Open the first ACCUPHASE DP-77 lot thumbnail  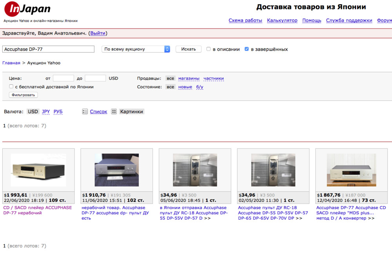(38, 170)
